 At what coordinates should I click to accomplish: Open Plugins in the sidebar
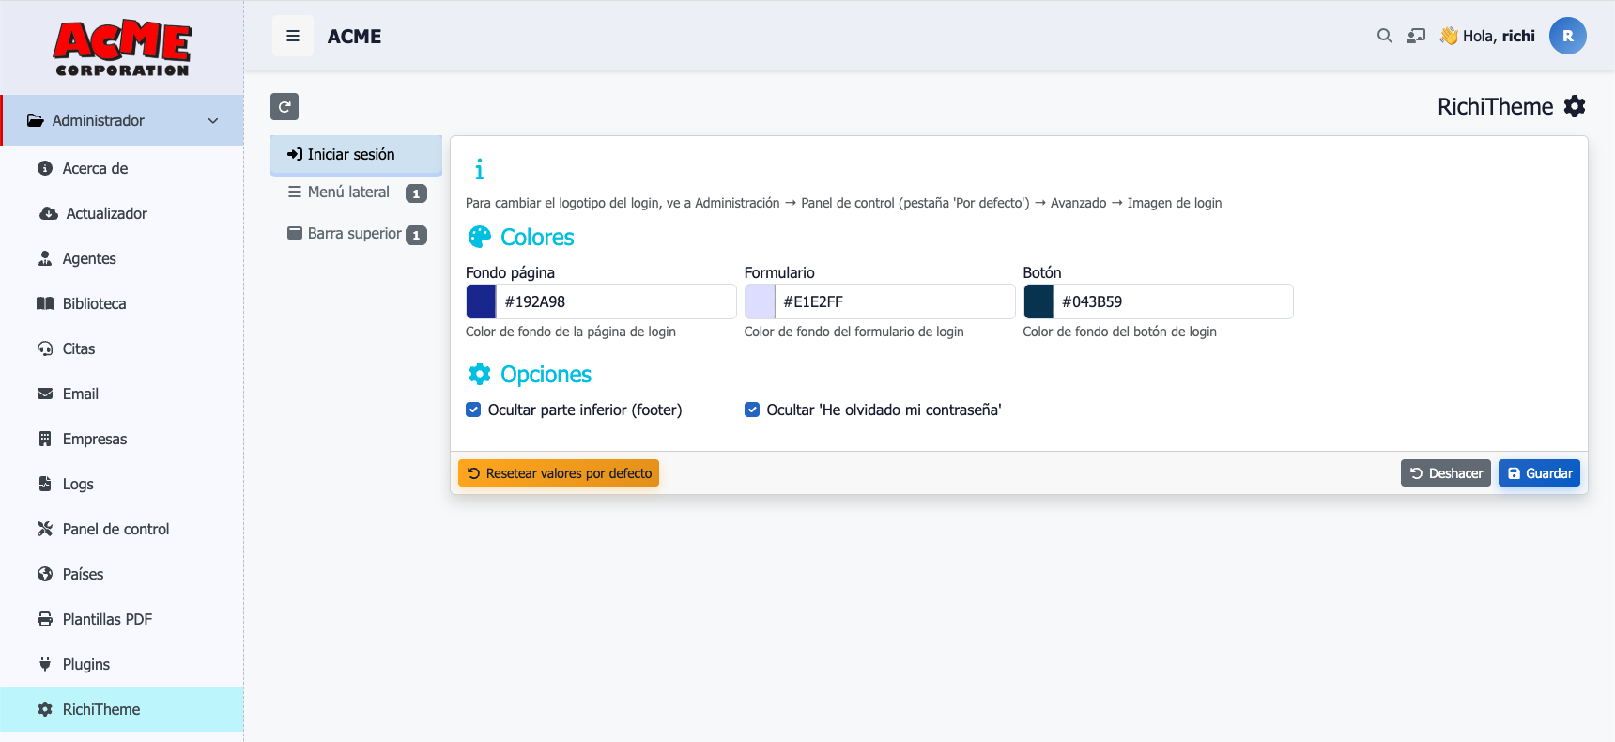click(x=86, y=664)
